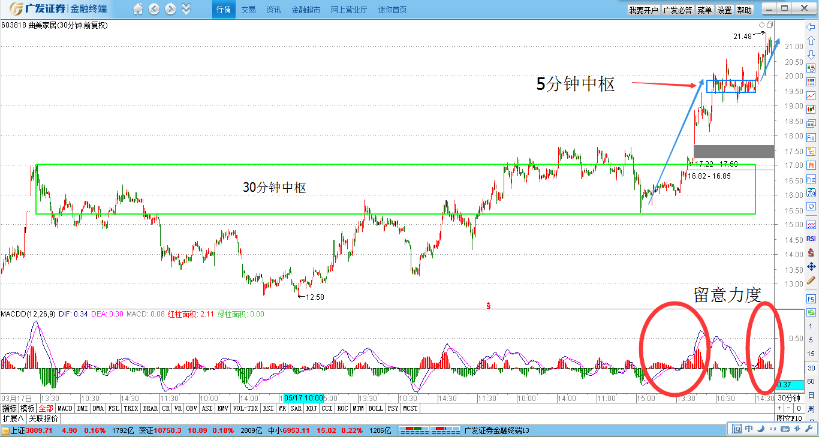Screen dimensions: 819x437
Task: Click the F12 icon in right sidebar
Action: pyautogui.click(x=811, y=179)
